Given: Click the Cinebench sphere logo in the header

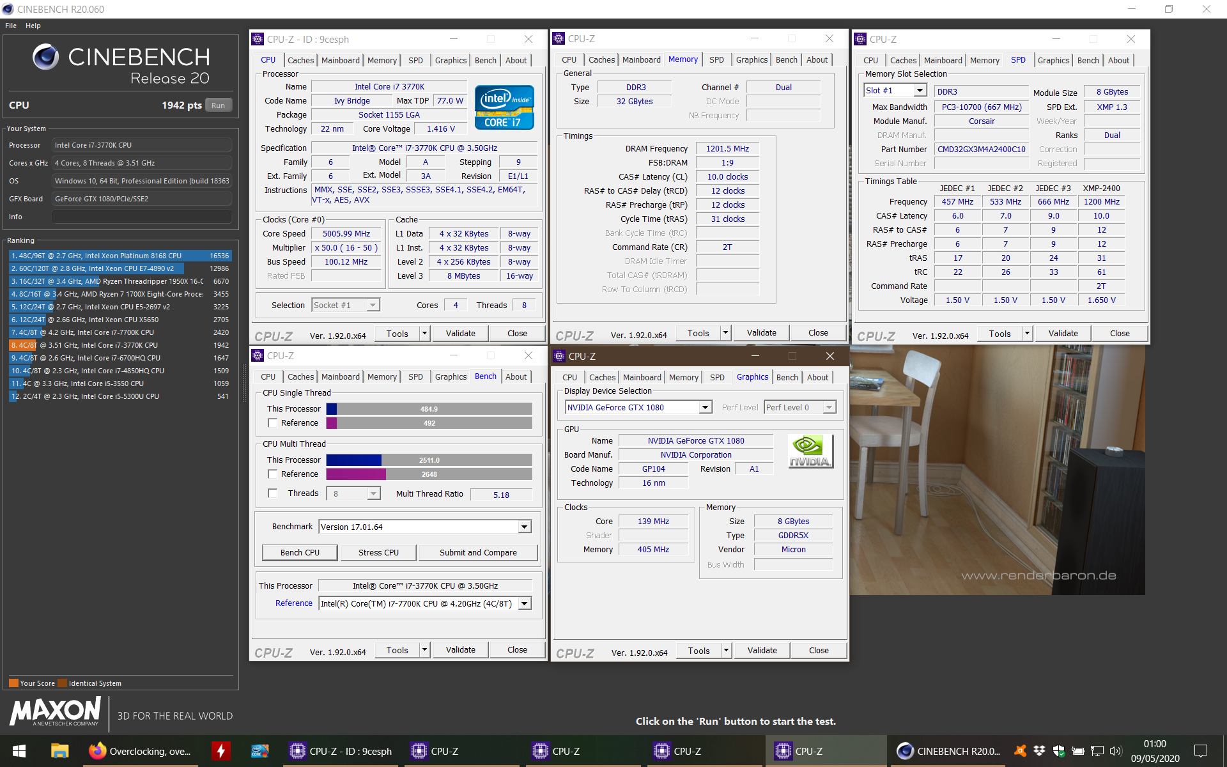Looking at the screenshot, I should (46, 57).
